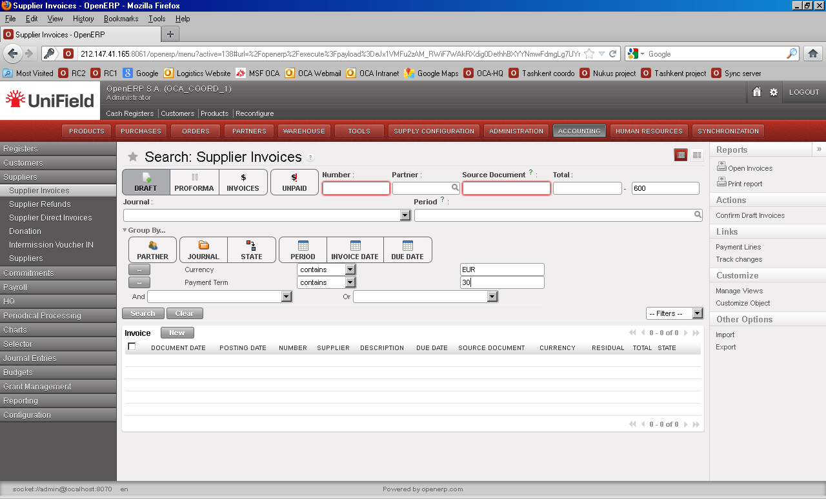The height and width of the screenshot is (499, 826).
Task: Click the Confirm Draft Invoices link
Action: pyautogui.click(x=750, y=215)
